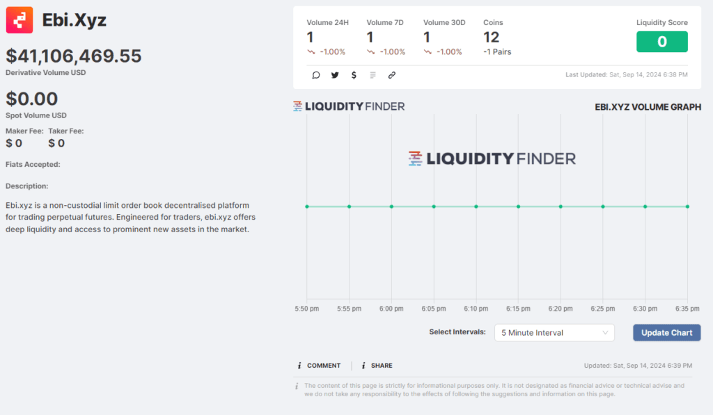Click the Taker Fee $ 0 value
This screenshot has height=415, width=713.
tap(56, 143)
